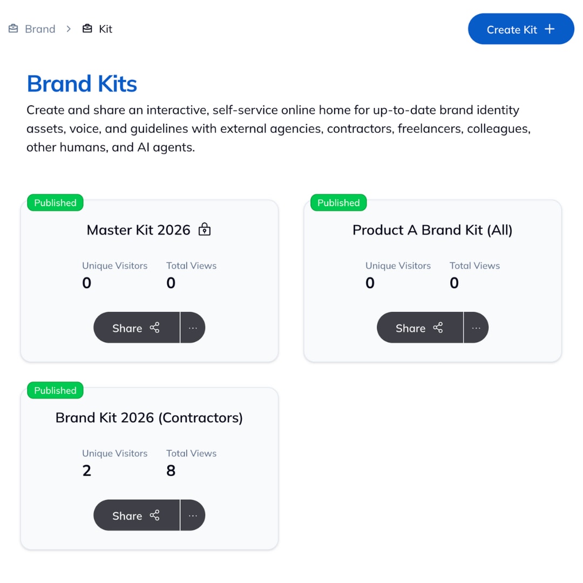
Task: Click the share icon on Brand Kit 2026 Contractors card
Action: click(x=155, y=515)
